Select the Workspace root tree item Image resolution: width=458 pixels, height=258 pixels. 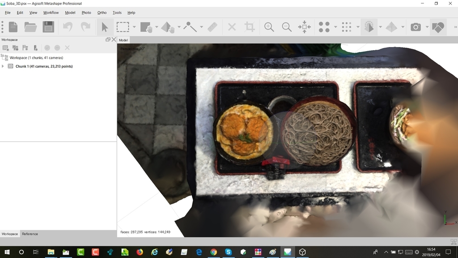[36, 58]
